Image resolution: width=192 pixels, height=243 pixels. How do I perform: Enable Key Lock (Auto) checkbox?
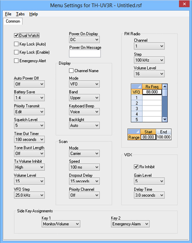pyautogui.click(x=16, y=44)
